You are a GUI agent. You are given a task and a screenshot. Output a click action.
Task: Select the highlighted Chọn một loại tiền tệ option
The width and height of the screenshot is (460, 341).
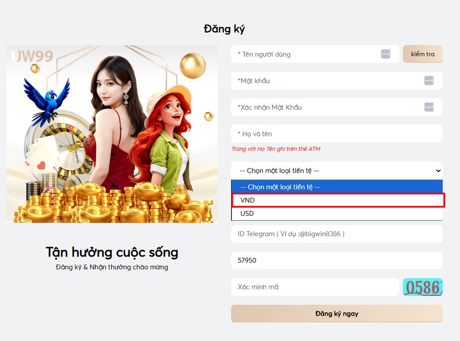pos(337,187)
